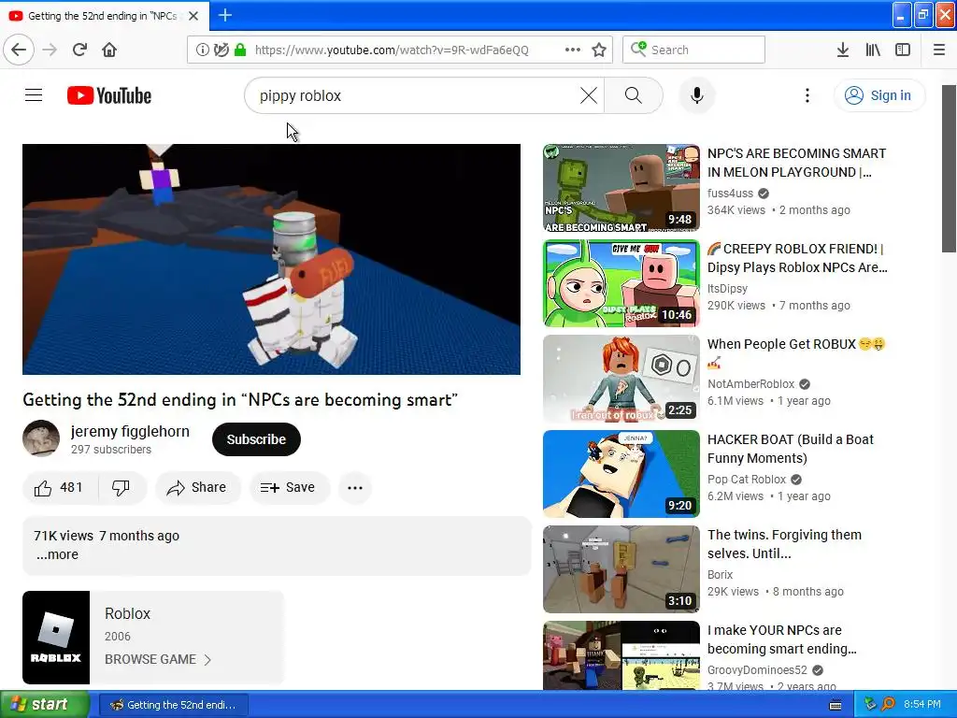
Task: Open the browser downloads panel
Action: pos(842,50)
